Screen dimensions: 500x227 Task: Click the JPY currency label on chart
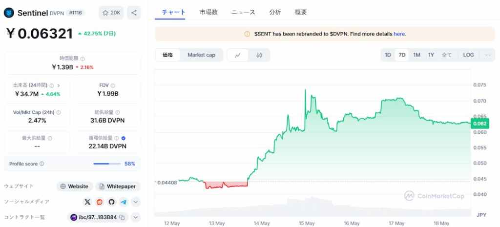481,215
